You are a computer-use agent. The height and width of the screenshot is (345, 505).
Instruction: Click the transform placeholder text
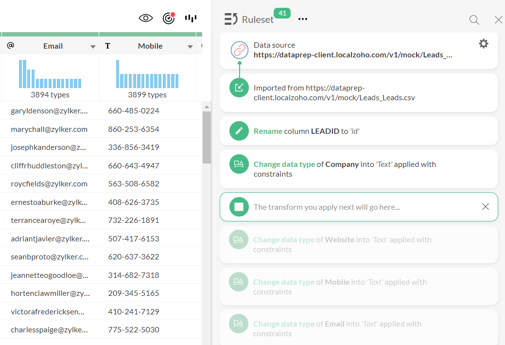click(x=327, y=207)
